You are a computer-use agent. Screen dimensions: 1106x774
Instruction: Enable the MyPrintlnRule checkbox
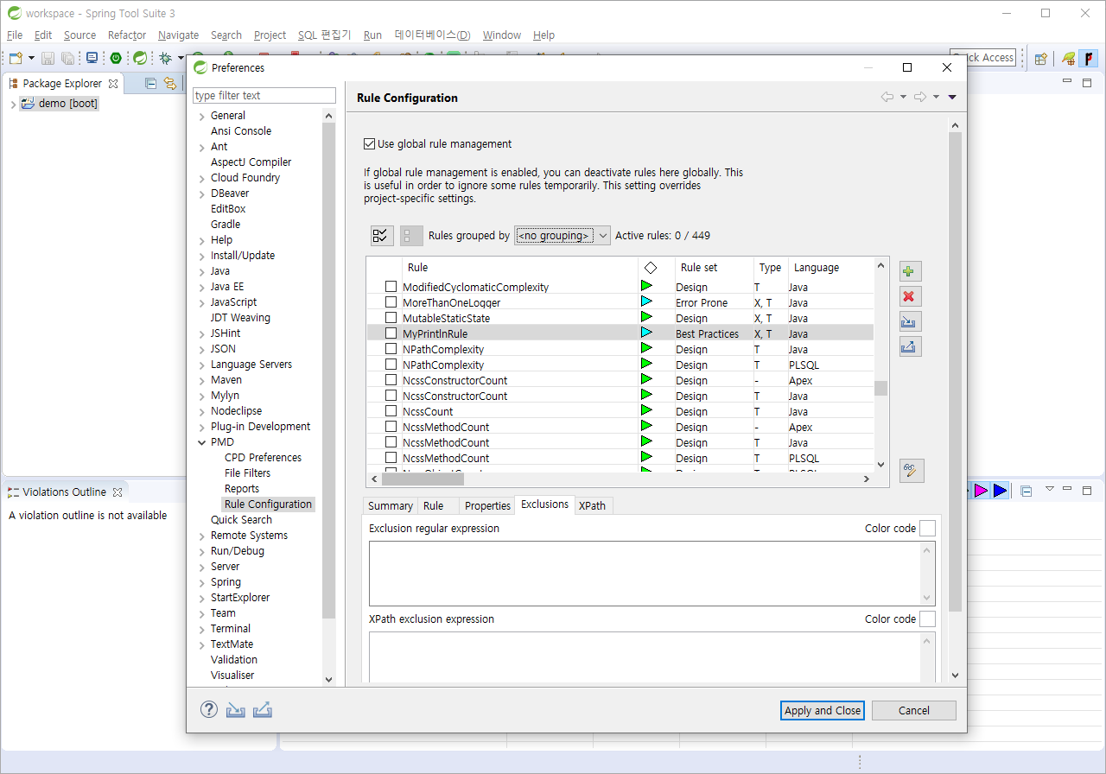coord(391,333)
